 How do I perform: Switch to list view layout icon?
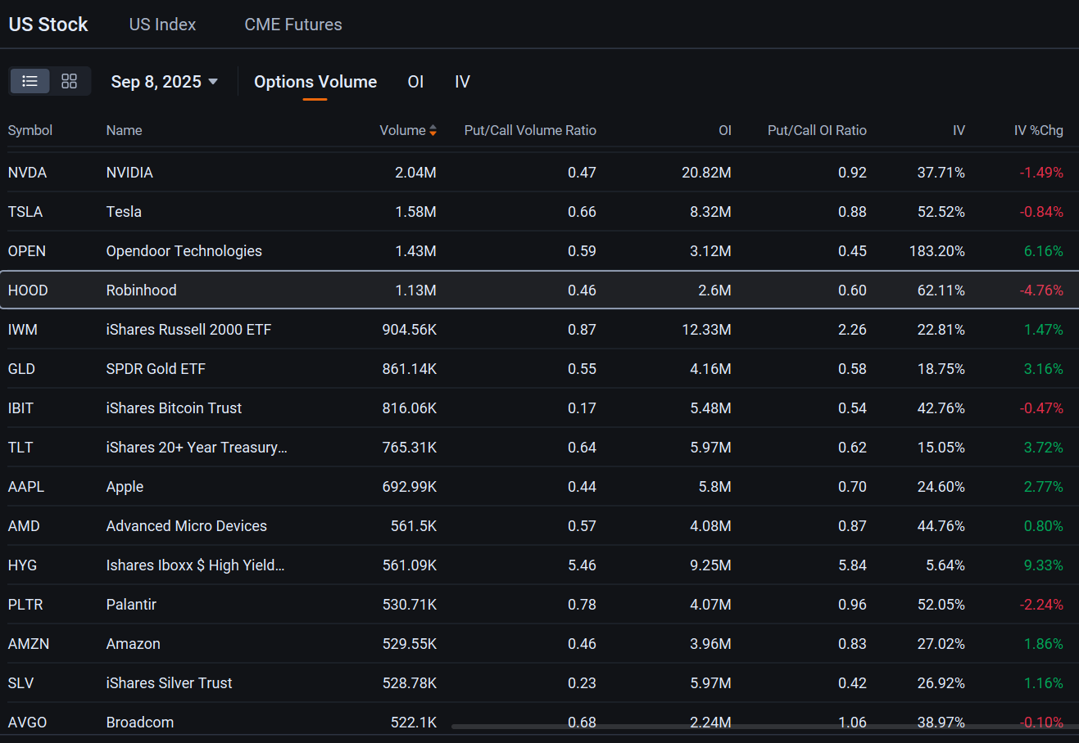click(30, 81)
